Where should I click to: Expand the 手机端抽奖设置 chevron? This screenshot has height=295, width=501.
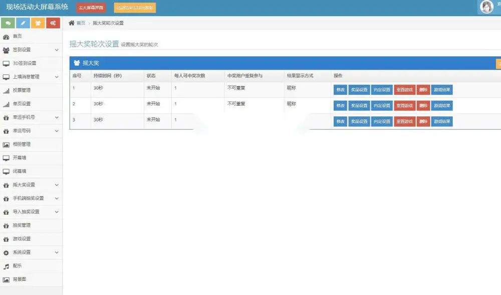57,198
